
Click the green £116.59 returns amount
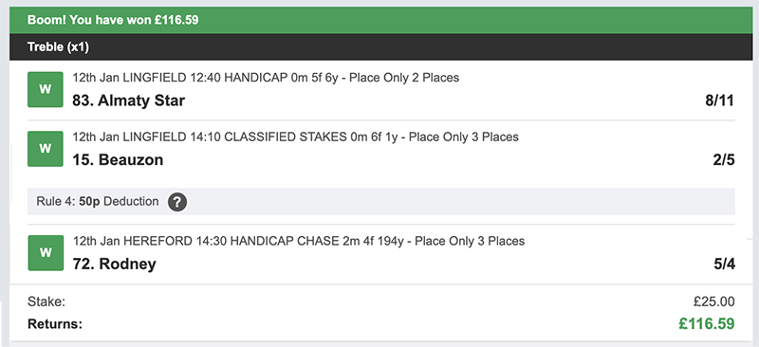[707, 323]
